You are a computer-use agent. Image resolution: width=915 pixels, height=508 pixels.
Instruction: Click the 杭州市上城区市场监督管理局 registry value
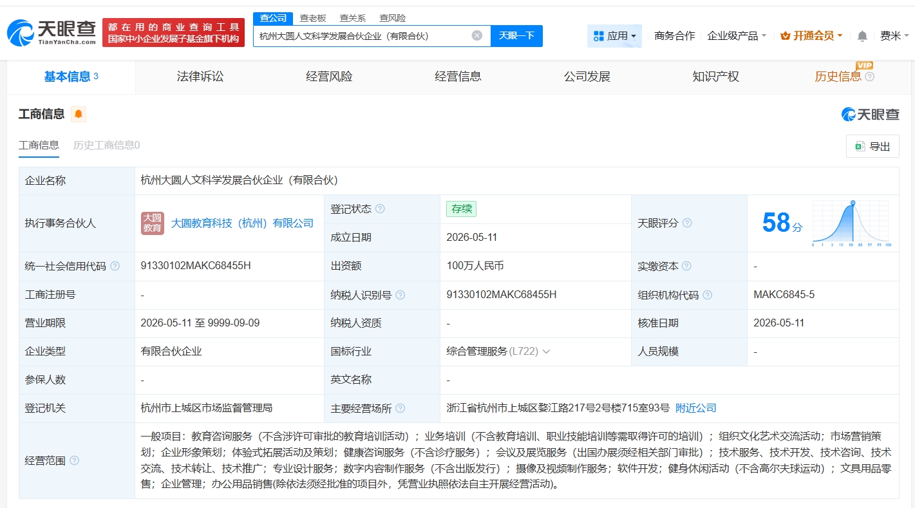point(207,408)
